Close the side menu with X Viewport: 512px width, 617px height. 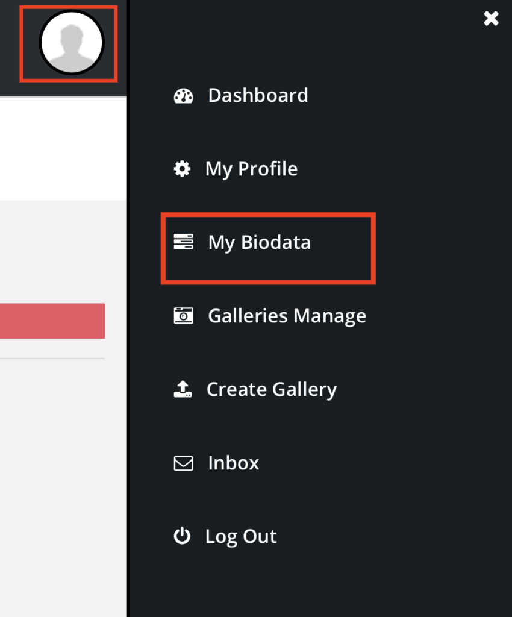click(491, 19)
